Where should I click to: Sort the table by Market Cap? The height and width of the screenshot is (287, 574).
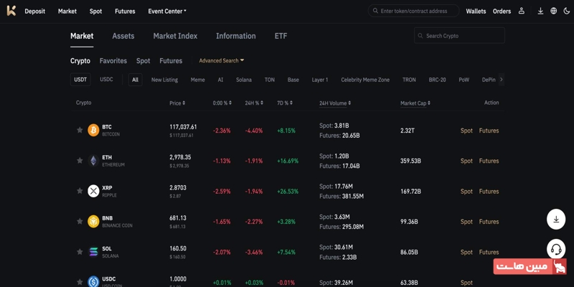[x=415, y=103]
